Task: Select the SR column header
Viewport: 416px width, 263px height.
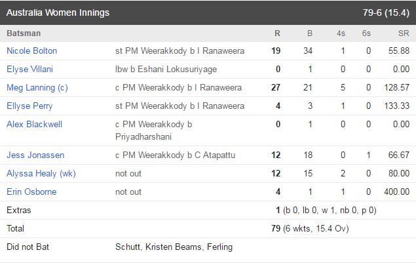Action: tap(404, 33)
